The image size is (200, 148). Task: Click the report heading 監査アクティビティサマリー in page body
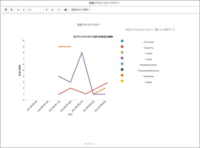[89, 25]
